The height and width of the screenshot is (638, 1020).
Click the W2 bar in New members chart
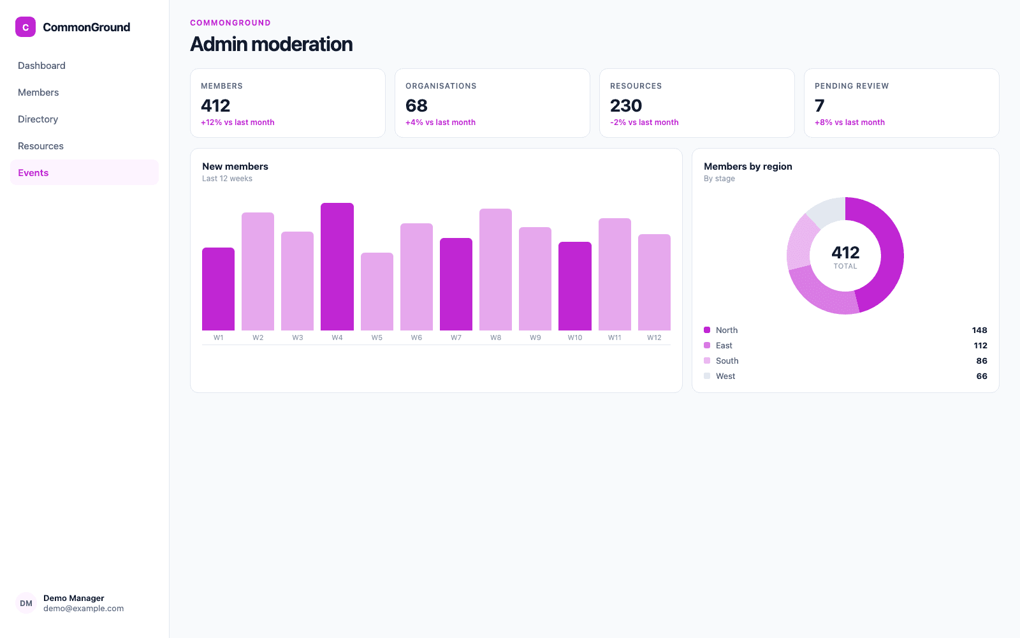[258, 271]
